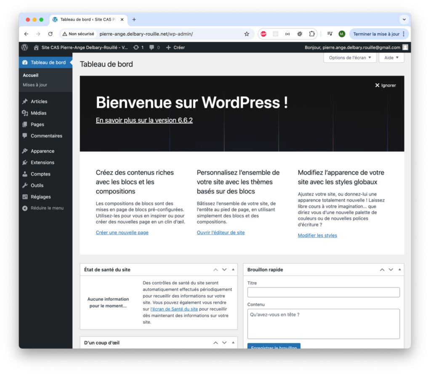Expand the Options de l'écran dropdown

(x=350, y=58)
